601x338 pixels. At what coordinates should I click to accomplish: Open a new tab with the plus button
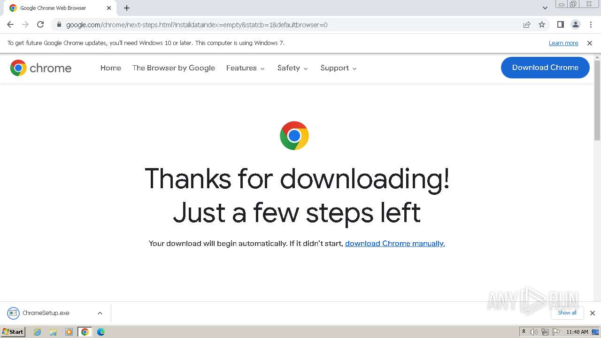(127, 8)
